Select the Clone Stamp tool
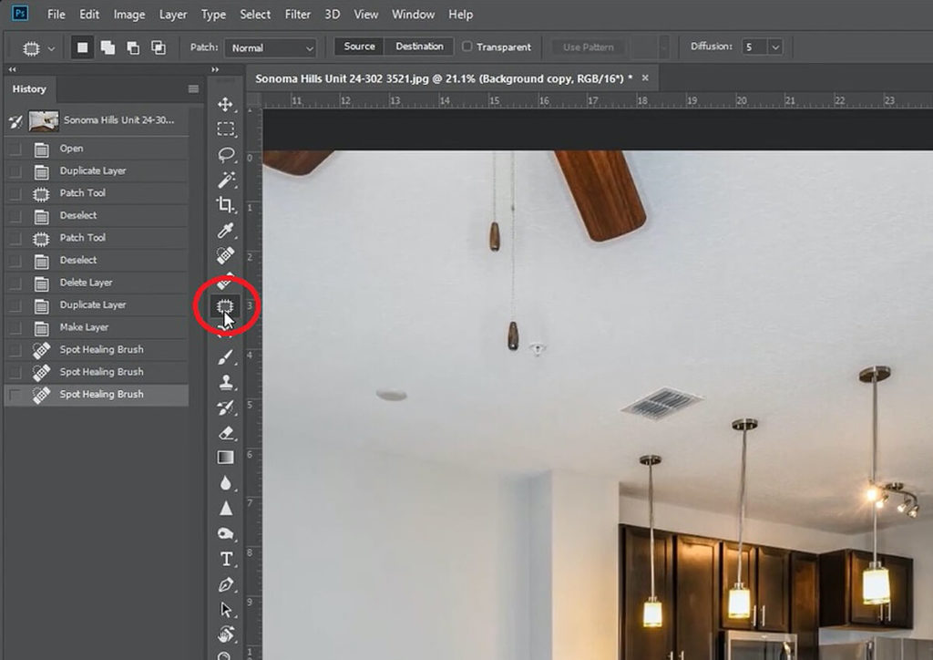 point(226,384)
